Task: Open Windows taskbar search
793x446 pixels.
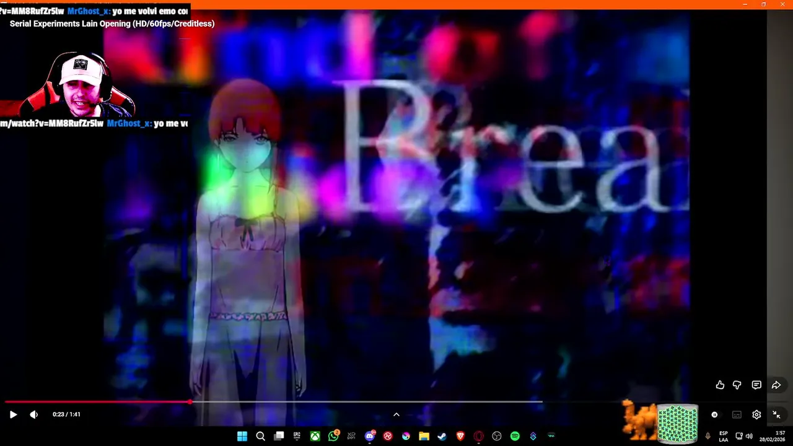Action: tap(261, 436)
